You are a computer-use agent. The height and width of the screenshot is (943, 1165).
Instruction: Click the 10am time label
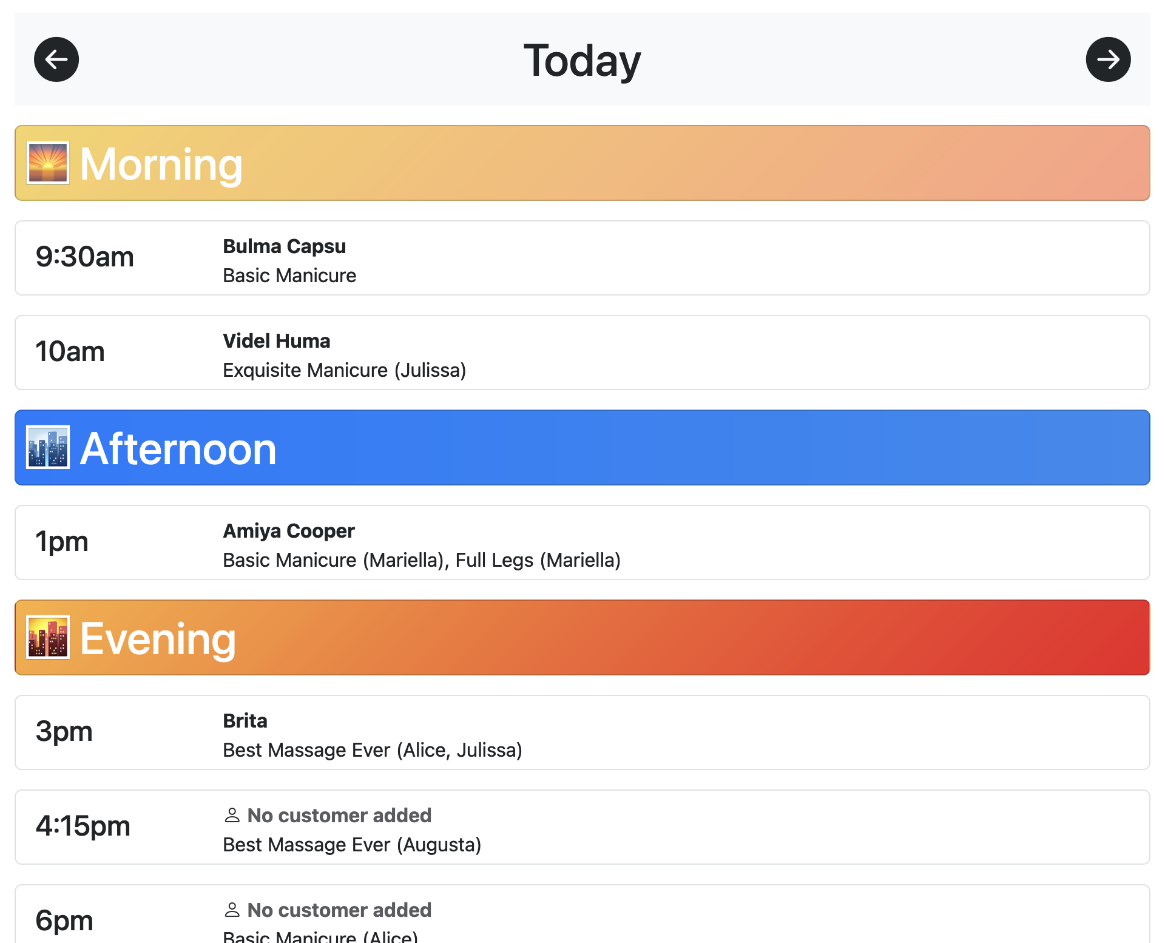70,352
